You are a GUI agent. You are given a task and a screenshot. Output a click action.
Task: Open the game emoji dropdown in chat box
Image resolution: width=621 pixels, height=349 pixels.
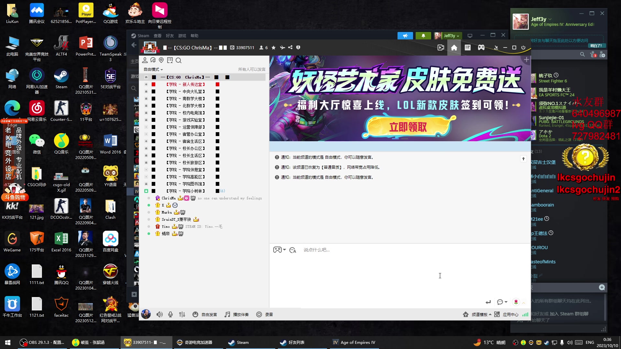click(x=279, y=250)
